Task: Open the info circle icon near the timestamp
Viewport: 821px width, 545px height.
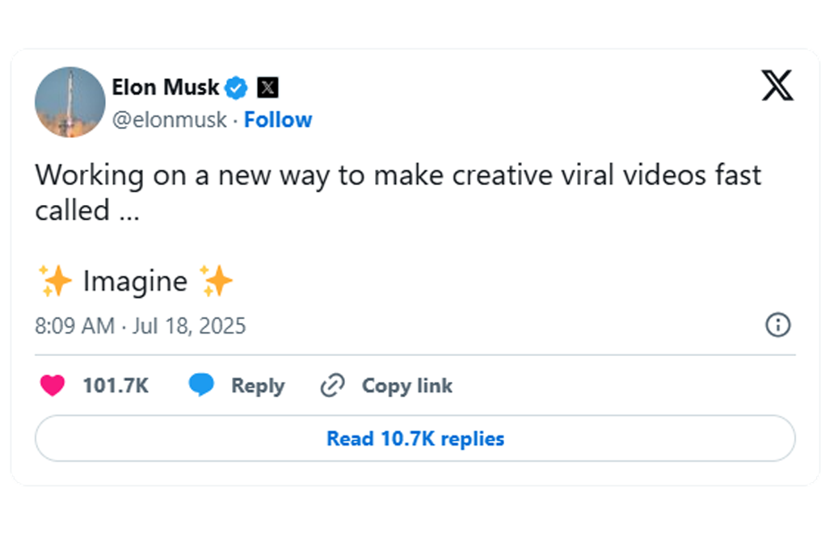Action: 777,325
